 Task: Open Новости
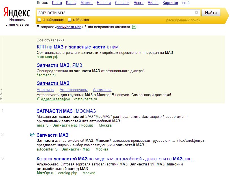tap(104, 3)
